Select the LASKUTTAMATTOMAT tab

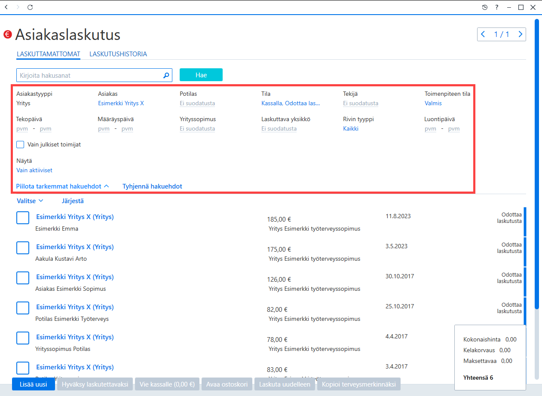(x=49, y=54)
